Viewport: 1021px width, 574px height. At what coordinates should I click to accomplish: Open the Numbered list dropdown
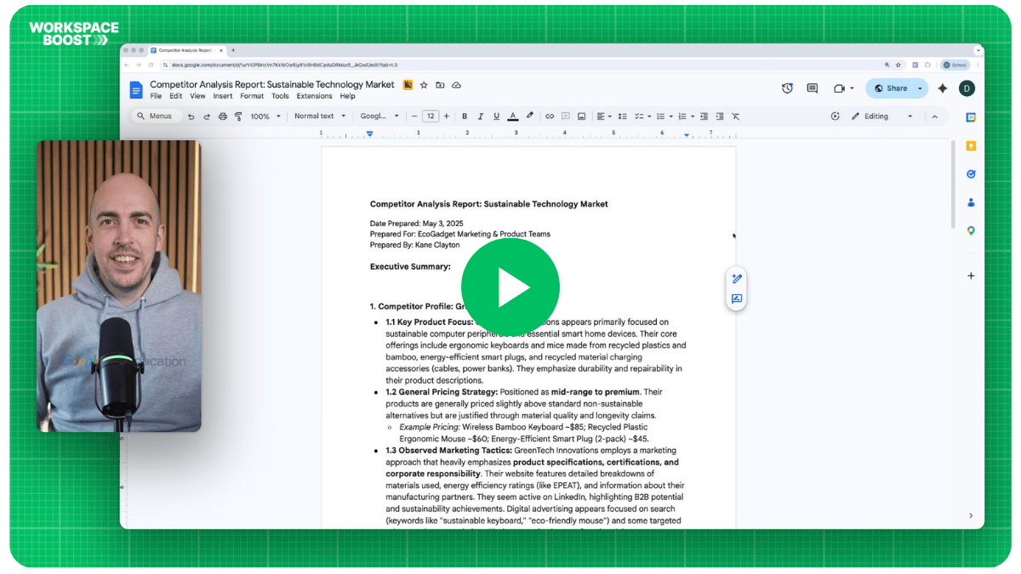[686, 117]
